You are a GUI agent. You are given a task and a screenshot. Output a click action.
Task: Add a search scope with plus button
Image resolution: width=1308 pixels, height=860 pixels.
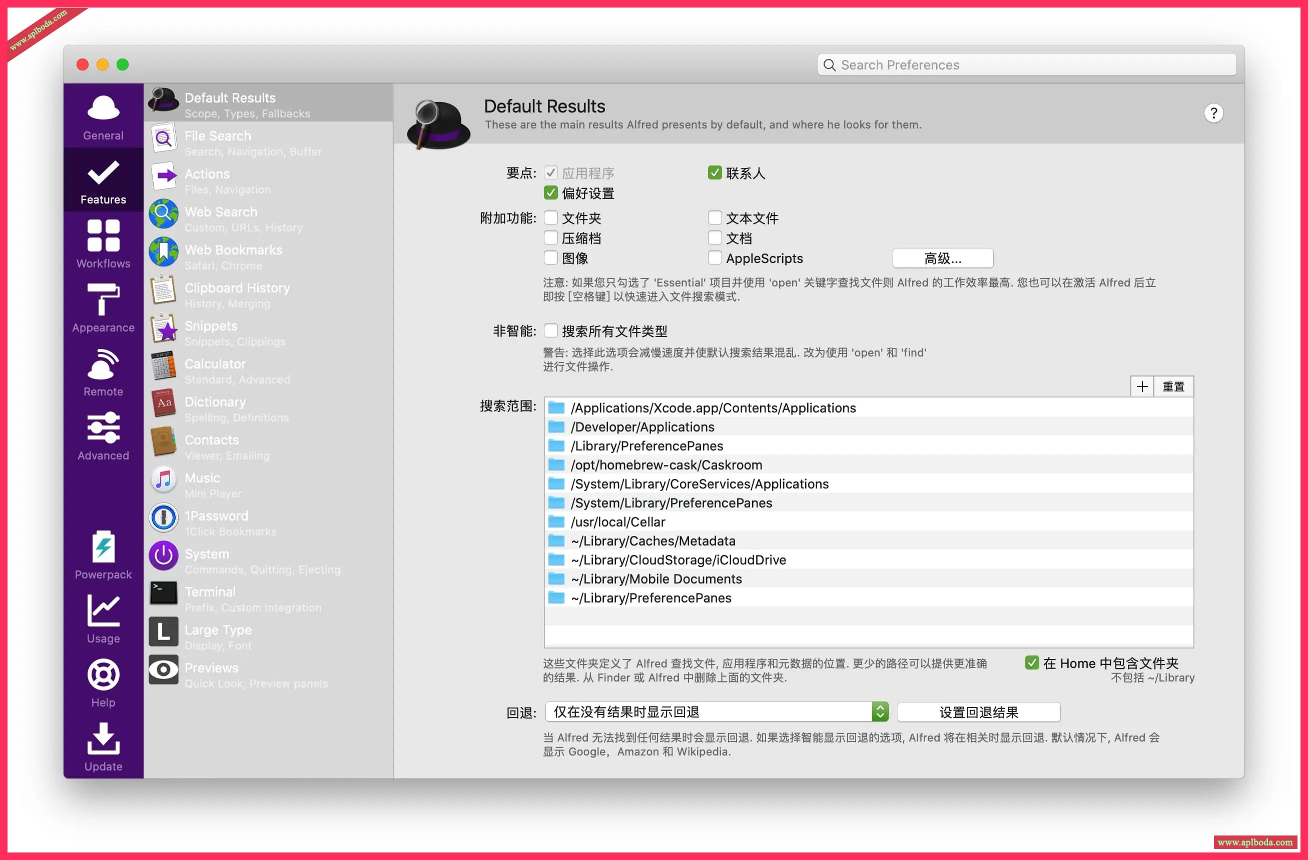[x=1142, y=386]
